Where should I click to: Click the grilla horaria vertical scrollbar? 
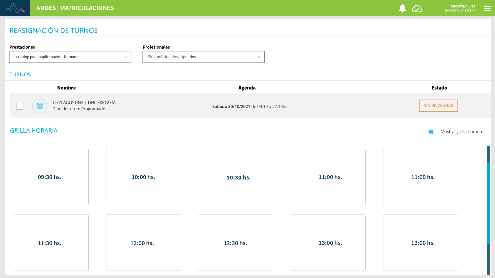tap(488, 203)
